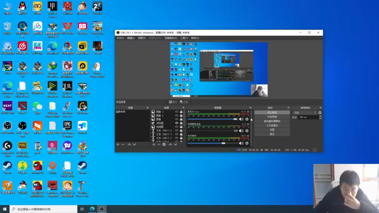Open 设置 settings button in controls
The height and width of the screenshot is (213, 379).
[272, 130]
